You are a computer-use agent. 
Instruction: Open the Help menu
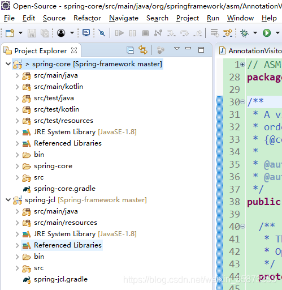[x=269, y=18]
